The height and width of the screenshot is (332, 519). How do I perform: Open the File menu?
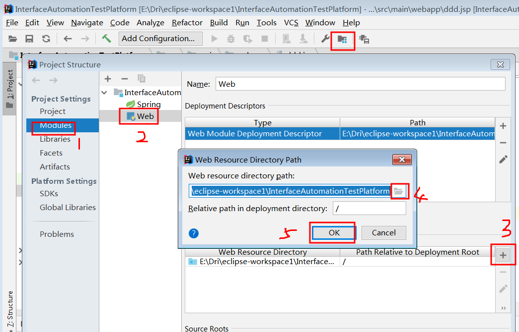tap(12, 22)
